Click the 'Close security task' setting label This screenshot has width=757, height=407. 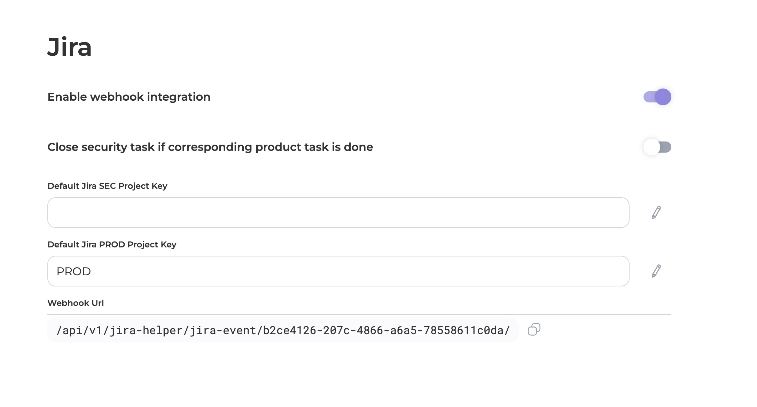tap(210, 147)
